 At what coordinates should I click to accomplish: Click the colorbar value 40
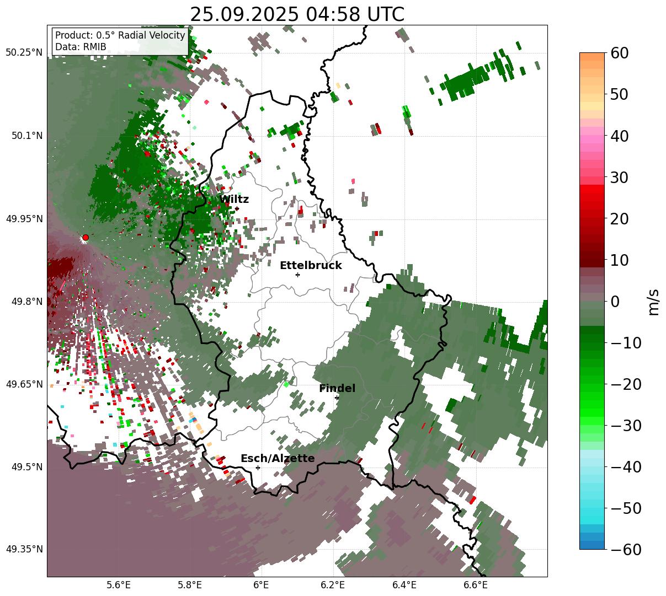[x=619, y=136]
